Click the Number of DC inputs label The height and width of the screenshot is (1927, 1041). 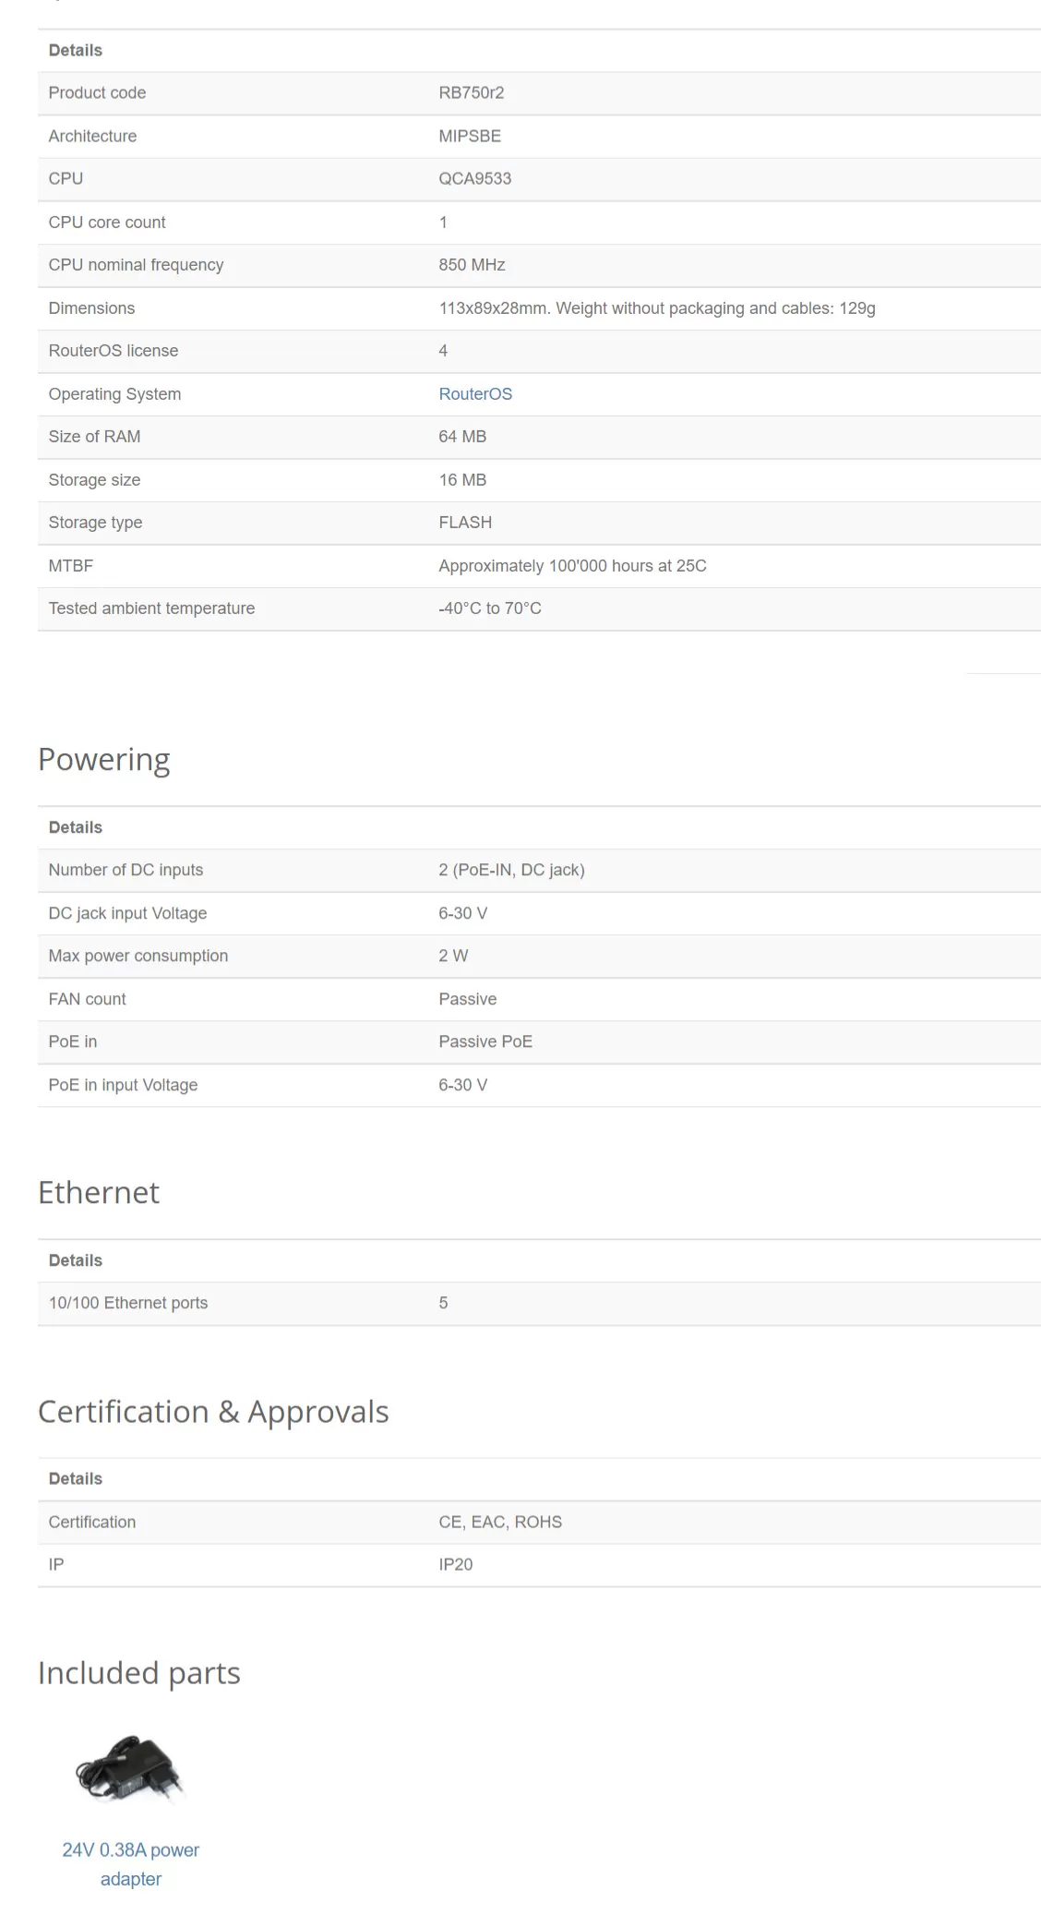[x=126, y=870]
